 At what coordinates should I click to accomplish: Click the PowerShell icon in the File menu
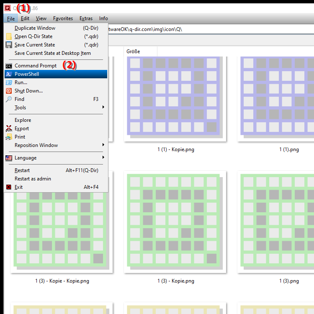(9, 74)
